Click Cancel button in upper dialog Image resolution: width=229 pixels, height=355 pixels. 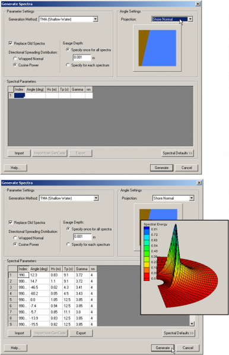click(x=187, y=168)
